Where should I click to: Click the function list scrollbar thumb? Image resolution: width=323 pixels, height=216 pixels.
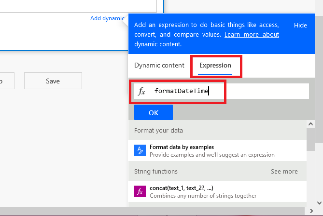click(x=311, y=140)
